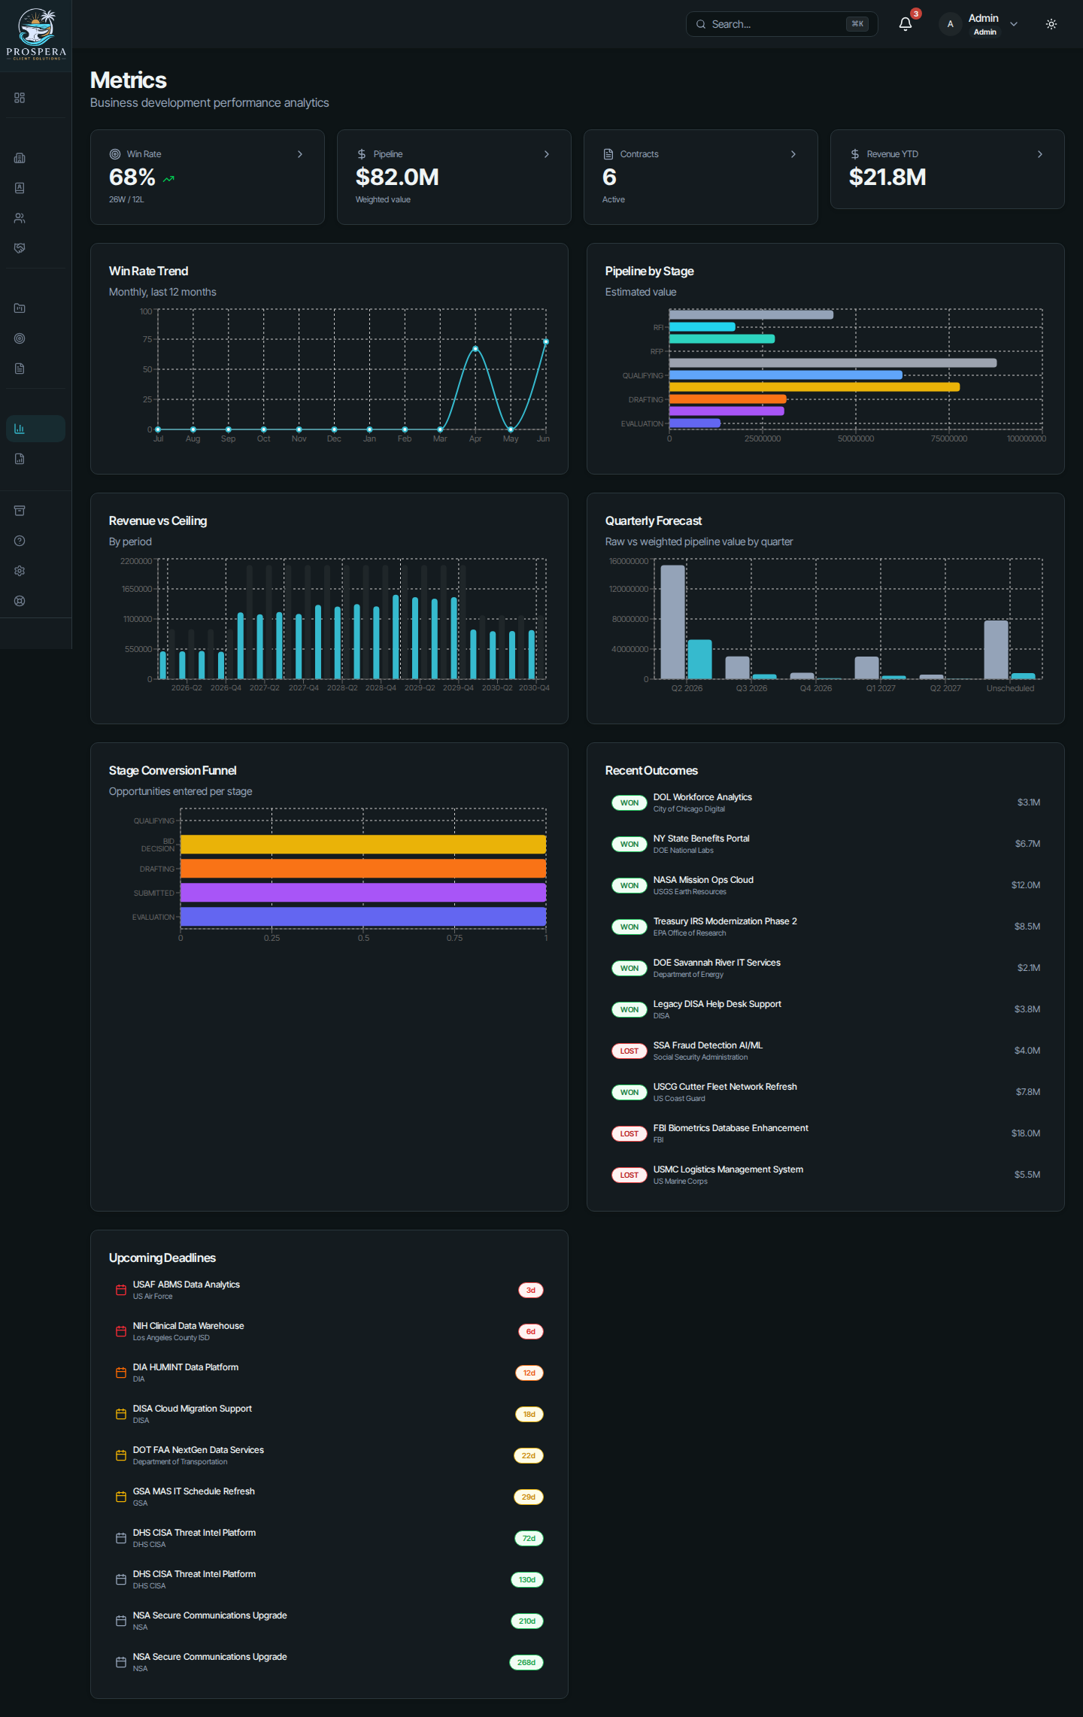Click the dollar icon on Revenue YTD card
Viewport: 1083px width, 1717px height.
[x=855, y=154]
